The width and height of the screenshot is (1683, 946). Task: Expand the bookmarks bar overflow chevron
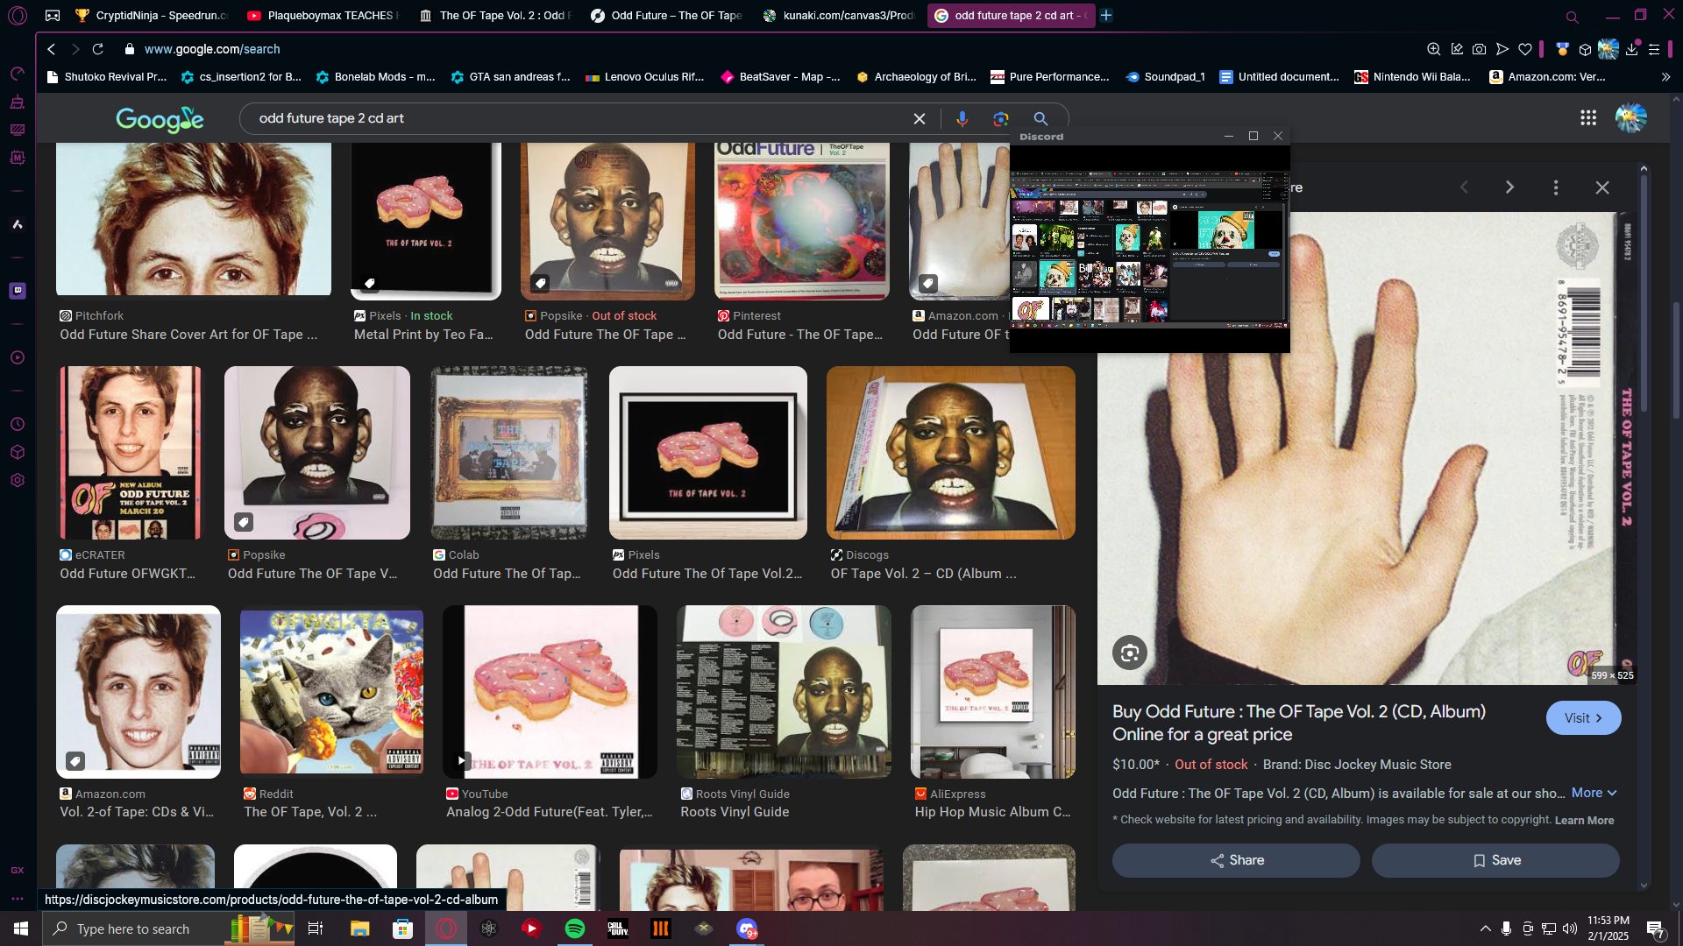(1665, 77)
